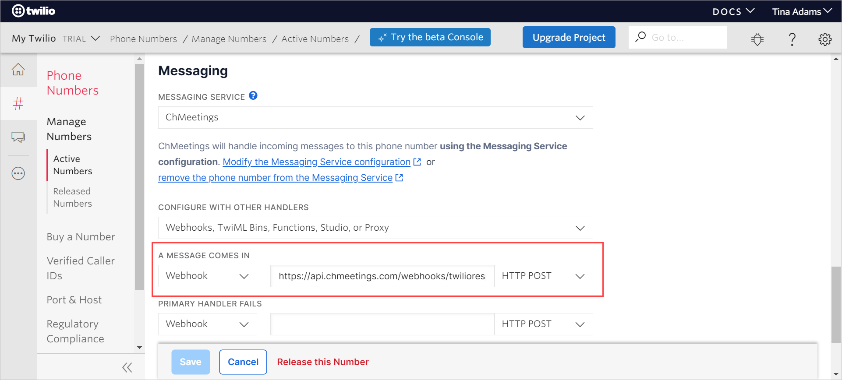Click the sidebar scroll up arrow
Viewport: 842px width, 380px height.
[139, 59]
